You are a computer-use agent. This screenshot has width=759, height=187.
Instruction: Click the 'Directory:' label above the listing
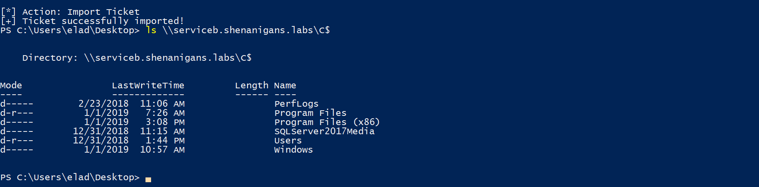click(50, 58)
